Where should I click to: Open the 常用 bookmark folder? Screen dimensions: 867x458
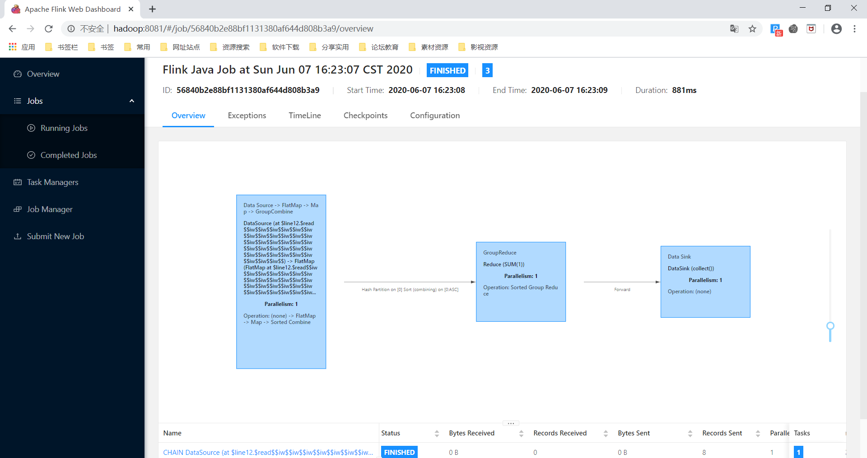(137, 47)
